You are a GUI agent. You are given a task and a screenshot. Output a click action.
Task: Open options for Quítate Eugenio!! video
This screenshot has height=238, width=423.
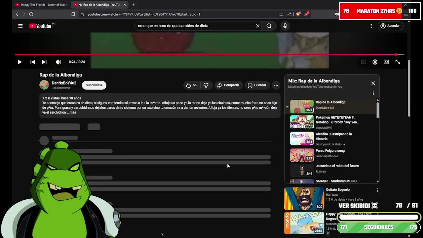(378, 190)
